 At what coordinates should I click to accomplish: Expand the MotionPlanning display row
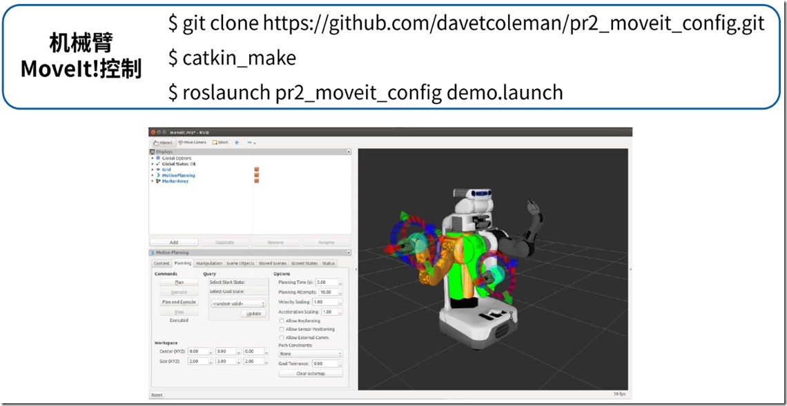(x=153, y=176)
